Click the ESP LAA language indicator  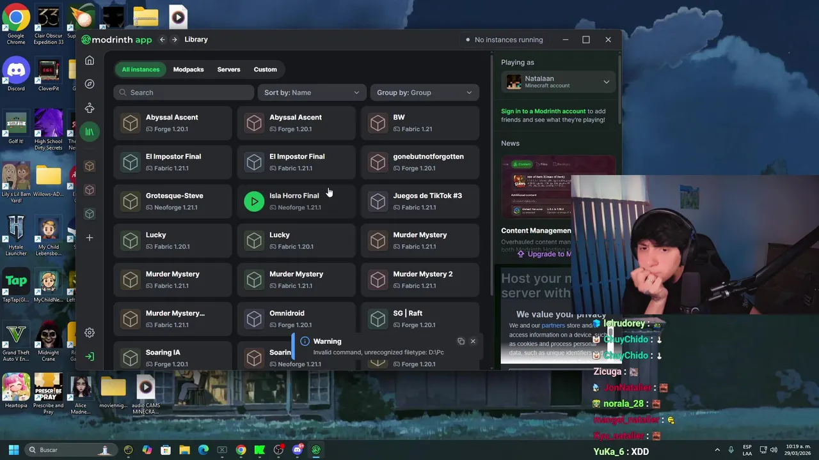pos(747,450)
